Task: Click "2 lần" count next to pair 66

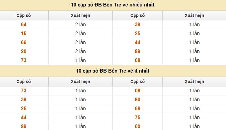Action: [x=80, y=43]
